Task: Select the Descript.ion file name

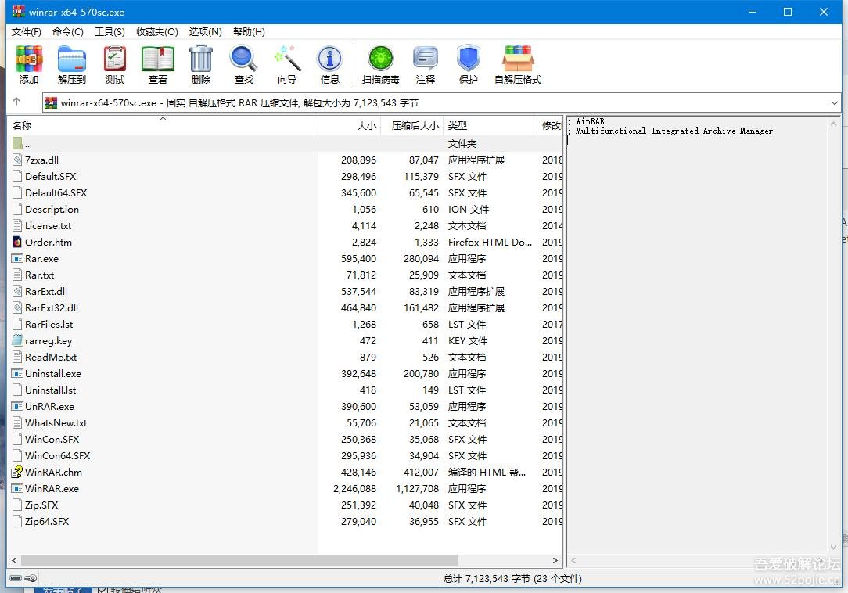Action: 52,210
